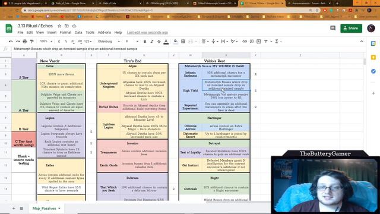Viewport: 380px width, 214px height.
Task: Open the borders menu
Action: (x=183, y=42)
